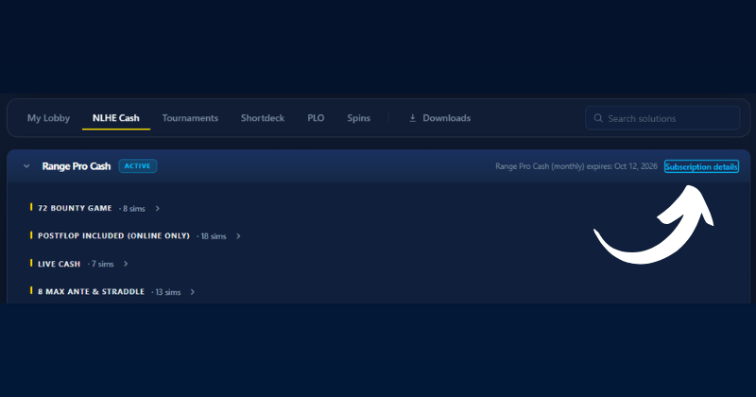
Task: Click the 7 sims count
Action: point(102,264)
